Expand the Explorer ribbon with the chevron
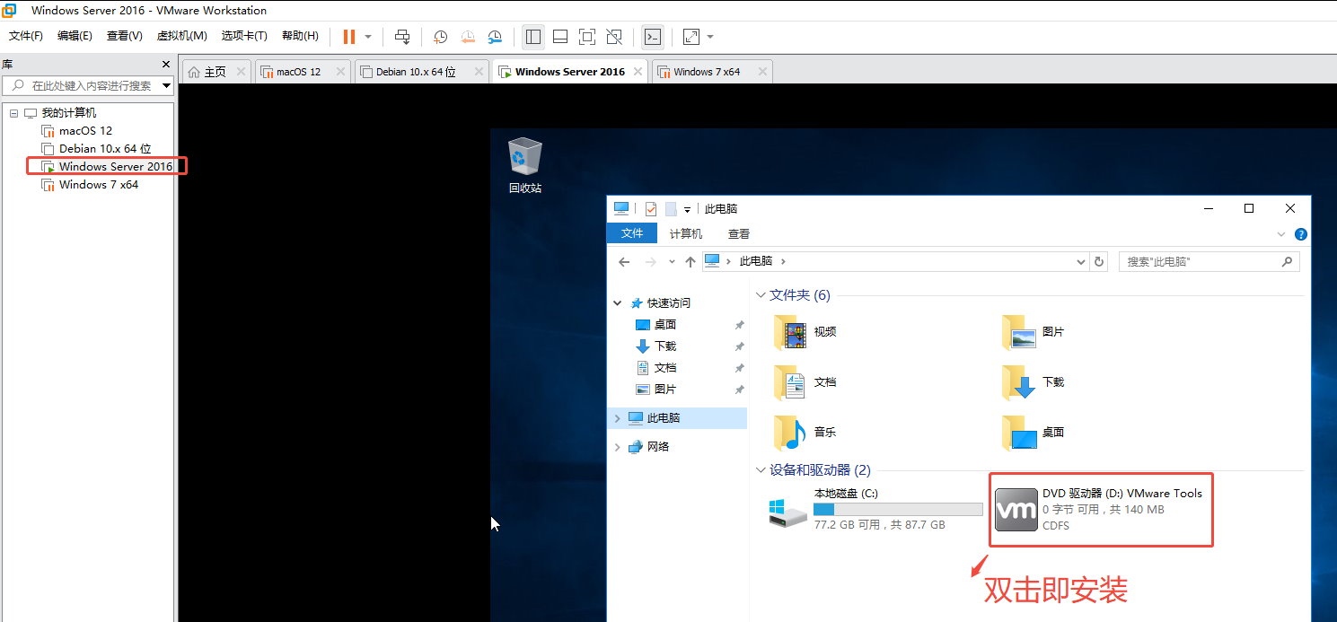This screenshot has width=1337, height=622. click(x=1281, y=234)
